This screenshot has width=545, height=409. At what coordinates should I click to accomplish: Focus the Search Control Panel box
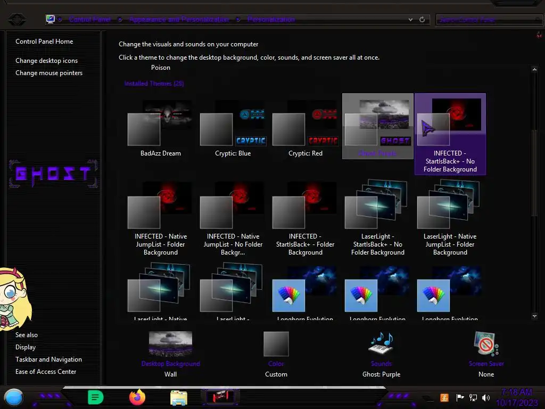(x=489, y=20)
